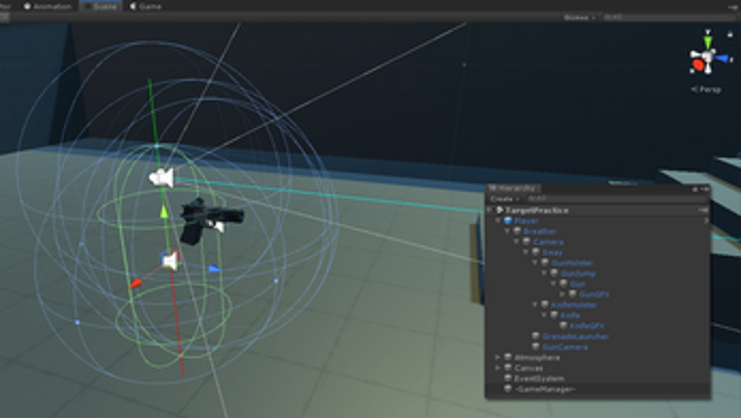Select the pistol model in the scene view
Screen dimensions: 741x418
pos(210,221)
